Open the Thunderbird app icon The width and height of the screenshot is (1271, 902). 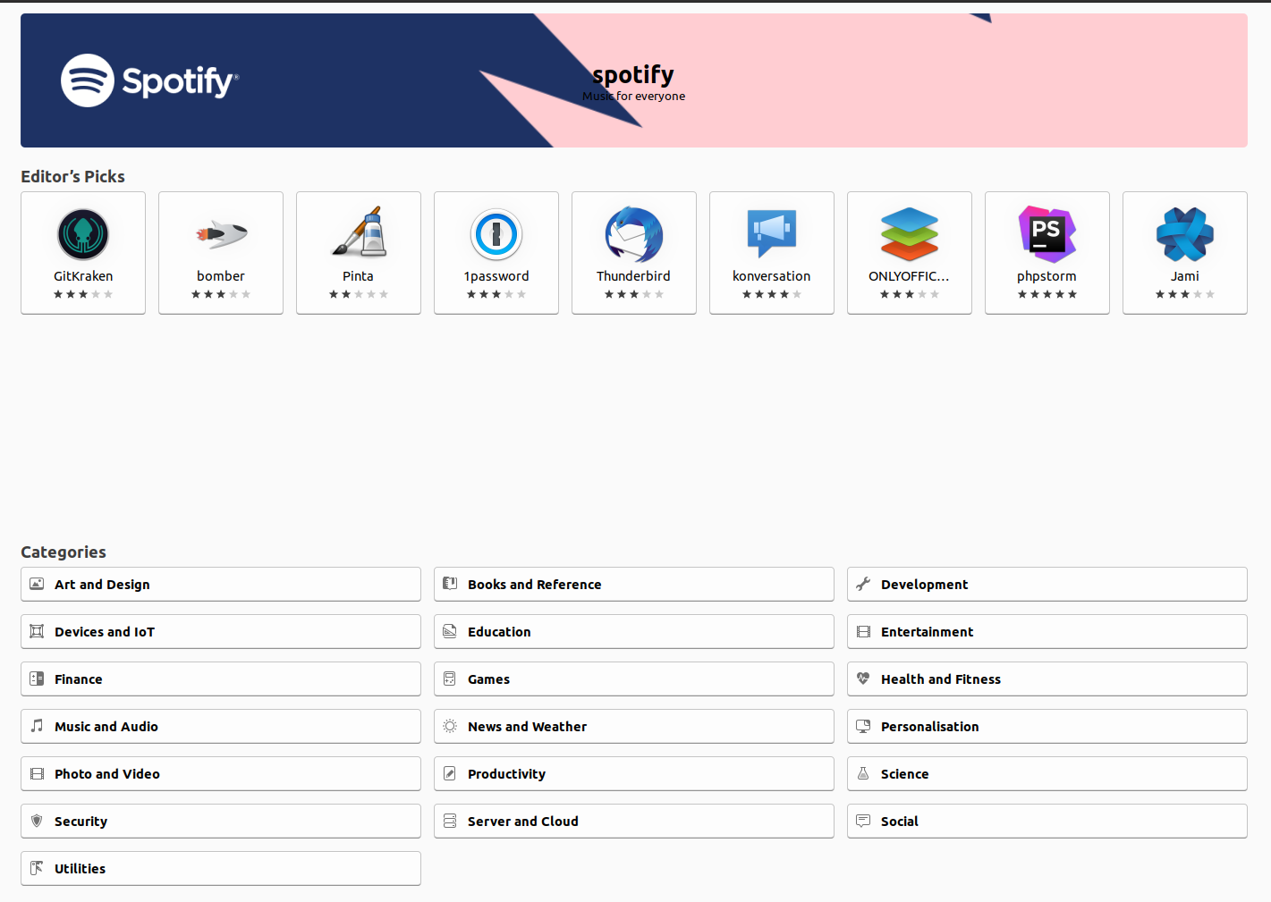pyautogui.click(x=634, y=234)
